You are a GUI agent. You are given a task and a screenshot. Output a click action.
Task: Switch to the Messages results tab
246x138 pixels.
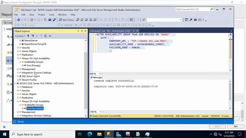[x=96, y=77]
